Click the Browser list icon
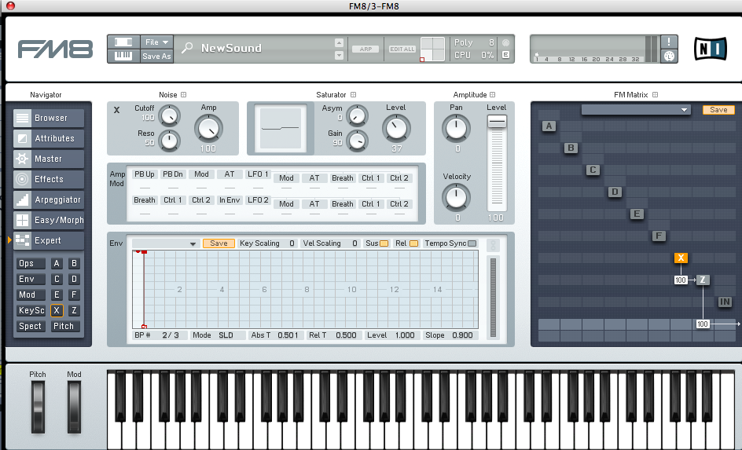742x450 pixels. [22, 118]
